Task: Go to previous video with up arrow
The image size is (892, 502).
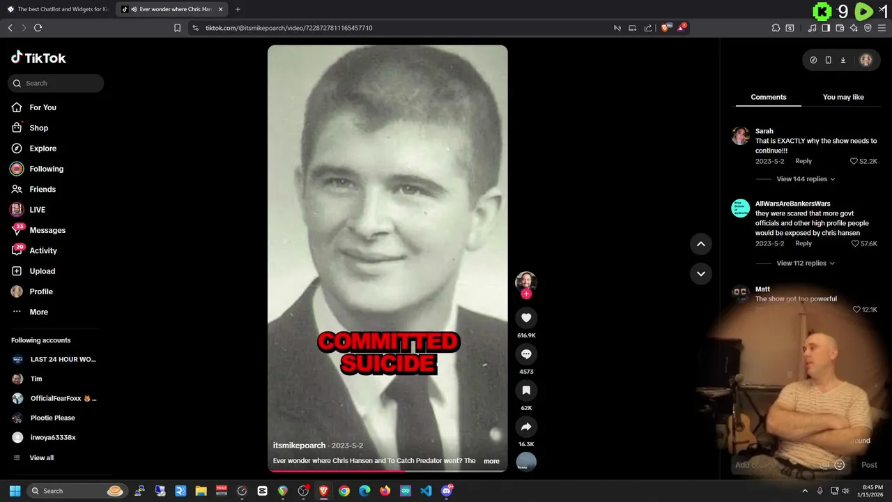Action: (701, 244)
